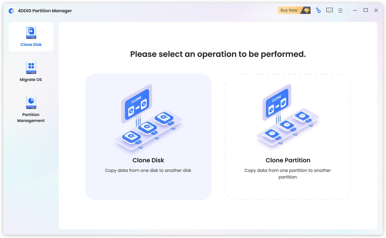Maximize the Partition Manager window
This screenshot has width=386, height=238.
(x=365, y=10)
